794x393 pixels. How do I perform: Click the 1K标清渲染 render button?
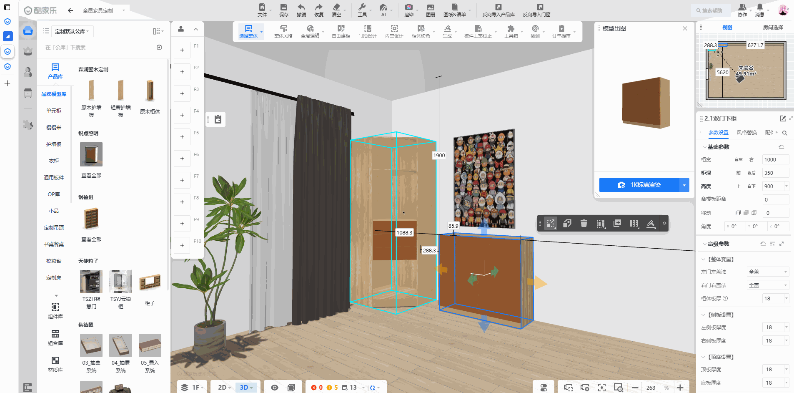pos(639,185)
